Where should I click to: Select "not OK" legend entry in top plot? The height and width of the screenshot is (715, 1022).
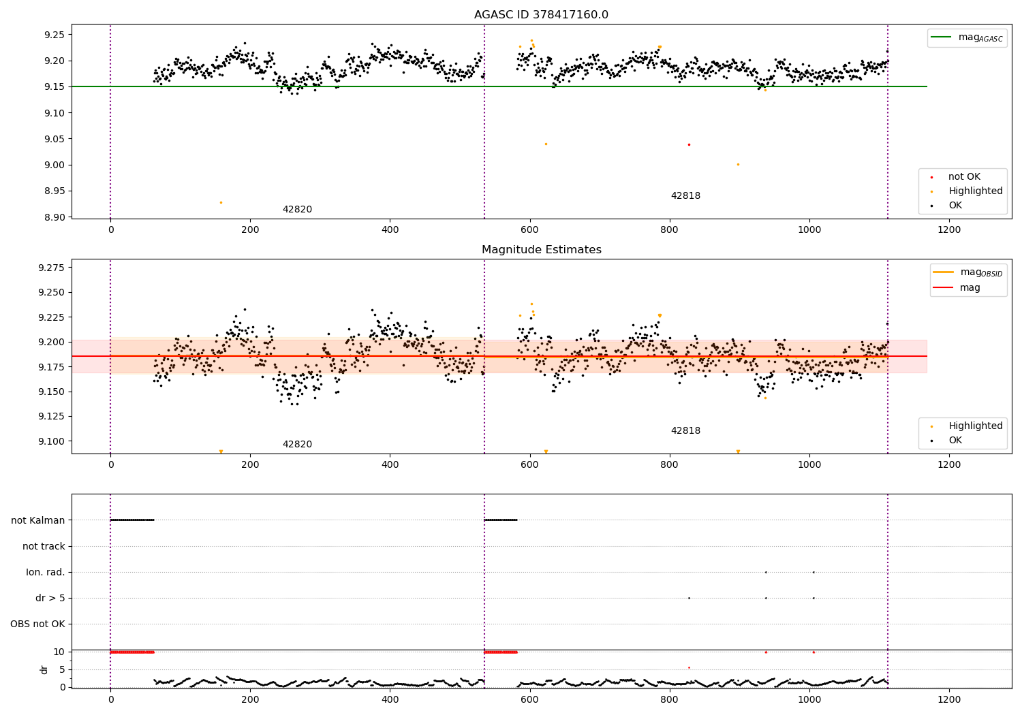pos(964,177)
